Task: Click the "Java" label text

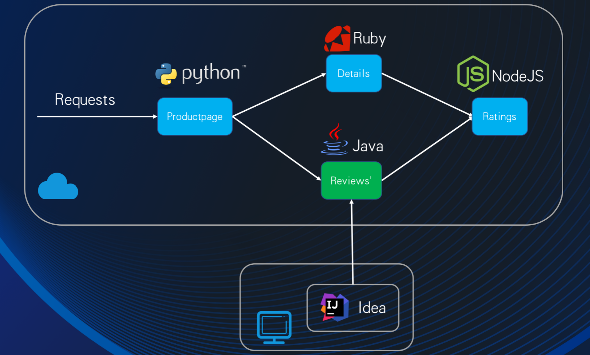Action: (x=368, y=146)
